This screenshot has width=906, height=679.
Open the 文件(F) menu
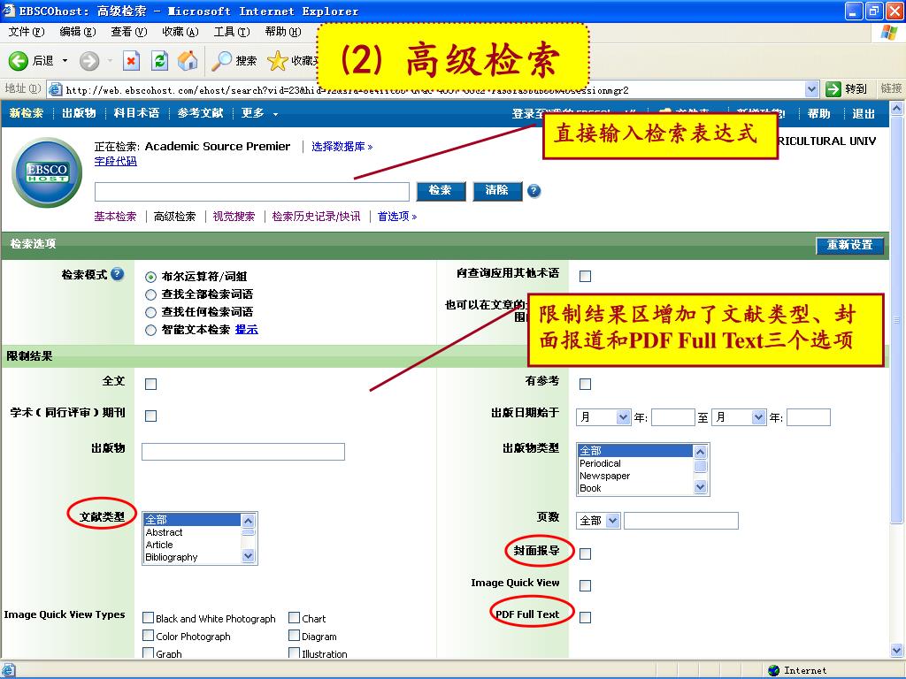pos(26,32)
